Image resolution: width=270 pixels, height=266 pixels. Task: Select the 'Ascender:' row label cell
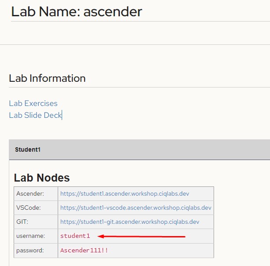click(x=36, y=193)
